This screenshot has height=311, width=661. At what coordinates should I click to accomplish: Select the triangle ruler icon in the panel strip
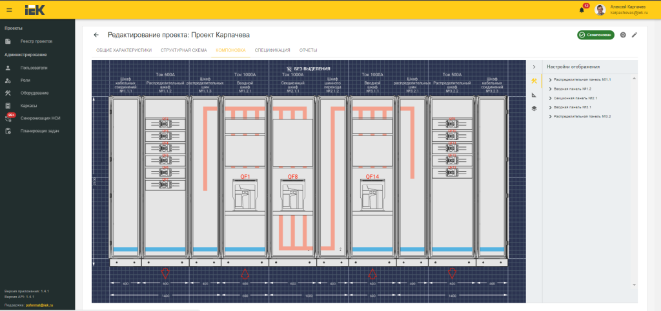pos(534,95)
